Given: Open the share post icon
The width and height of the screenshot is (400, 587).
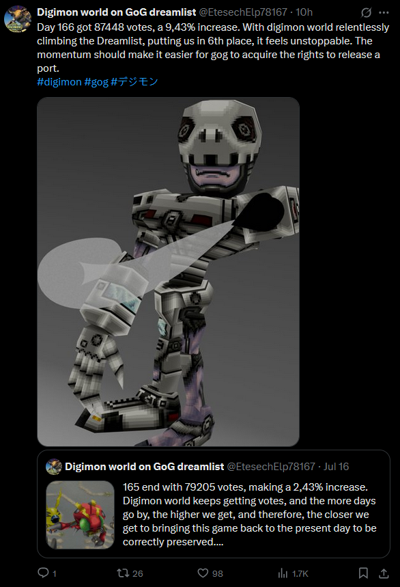Looking at the screenshot, I should pyautogui.click(x=384, y=573).
